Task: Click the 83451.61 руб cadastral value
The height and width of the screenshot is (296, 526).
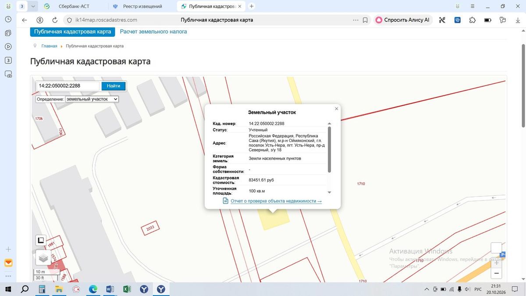Action: 261,180
